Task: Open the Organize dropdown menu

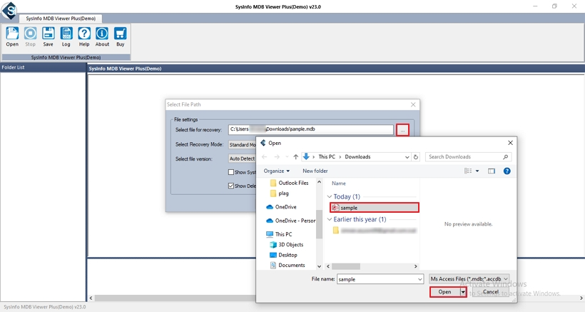Action: pyautogui.click(x=276, y=171)
